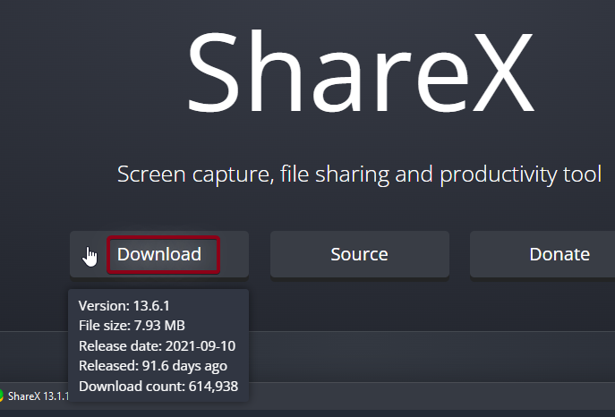Open the Source button link

(x=360, y=254)
